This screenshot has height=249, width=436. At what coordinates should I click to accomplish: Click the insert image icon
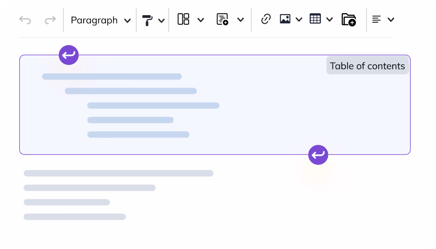[x=285, y=20]
